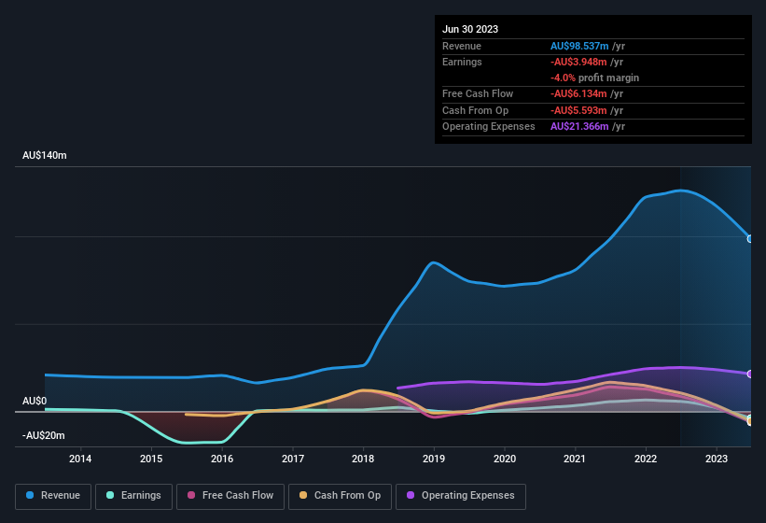Click the 2017 x-axis label
Viewport: 766px width, 523px height.
pyautogui.click(x=293, y=459)
